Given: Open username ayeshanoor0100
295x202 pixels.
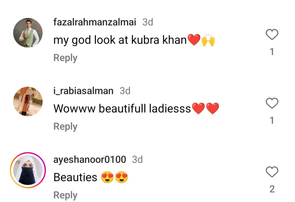Looking at the screenshot, I should pos(90,160).
